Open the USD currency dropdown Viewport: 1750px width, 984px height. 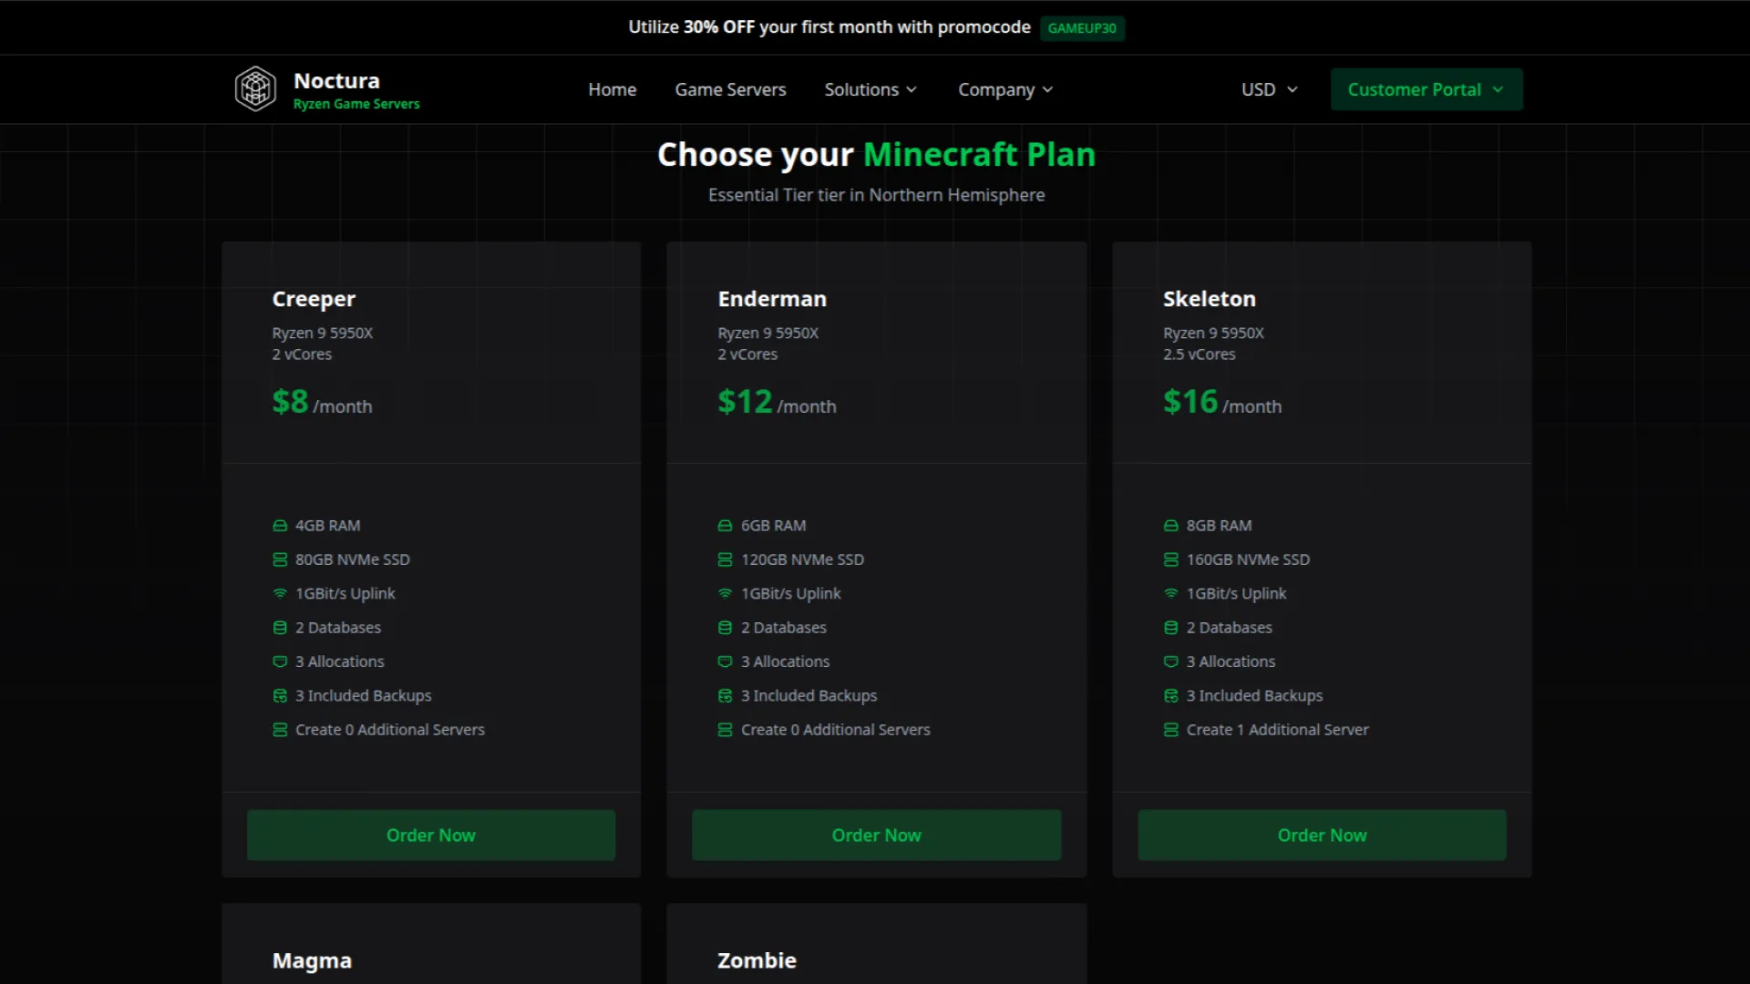1269,89
